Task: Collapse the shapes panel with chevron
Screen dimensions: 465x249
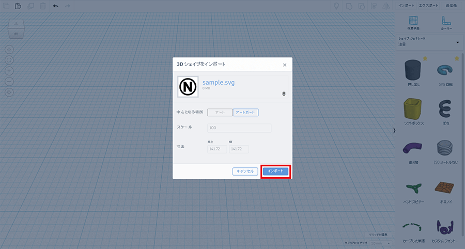Action: pyautogui.click(x=394, y=130)
